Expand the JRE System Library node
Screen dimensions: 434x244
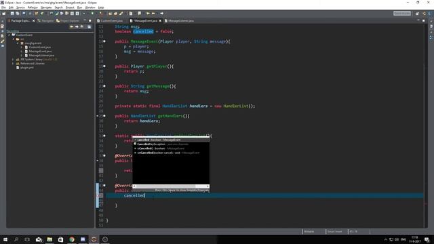click(x=13, y=60)
